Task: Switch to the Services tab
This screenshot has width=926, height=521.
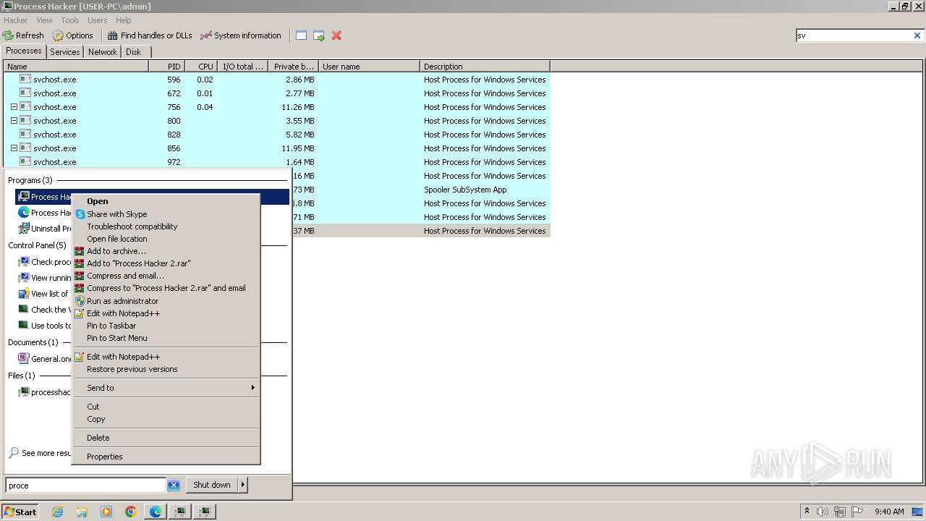Action: (65, 52)
